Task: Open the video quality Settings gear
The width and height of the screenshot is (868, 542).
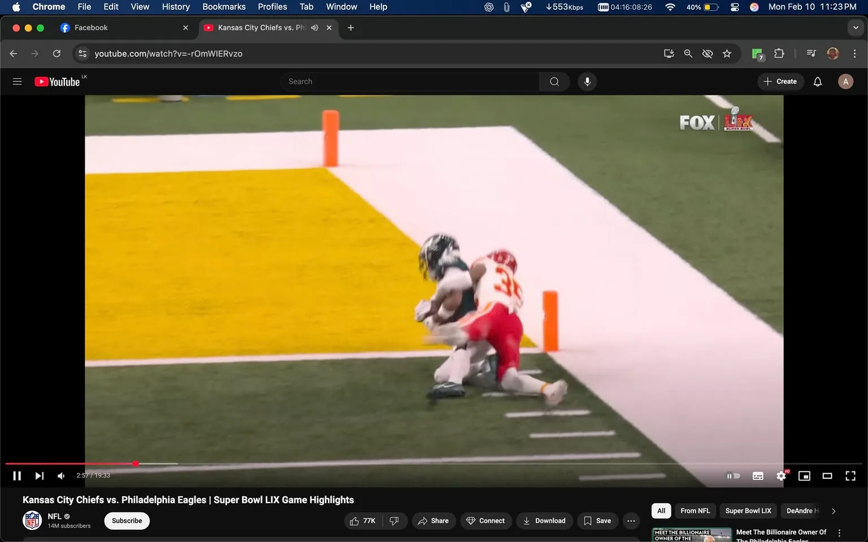Action: [781, 475]
